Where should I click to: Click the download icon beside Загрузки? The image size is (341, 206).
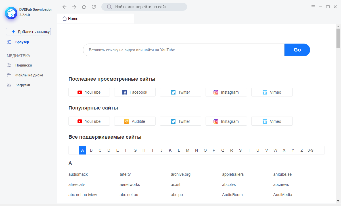click(9, 85)
